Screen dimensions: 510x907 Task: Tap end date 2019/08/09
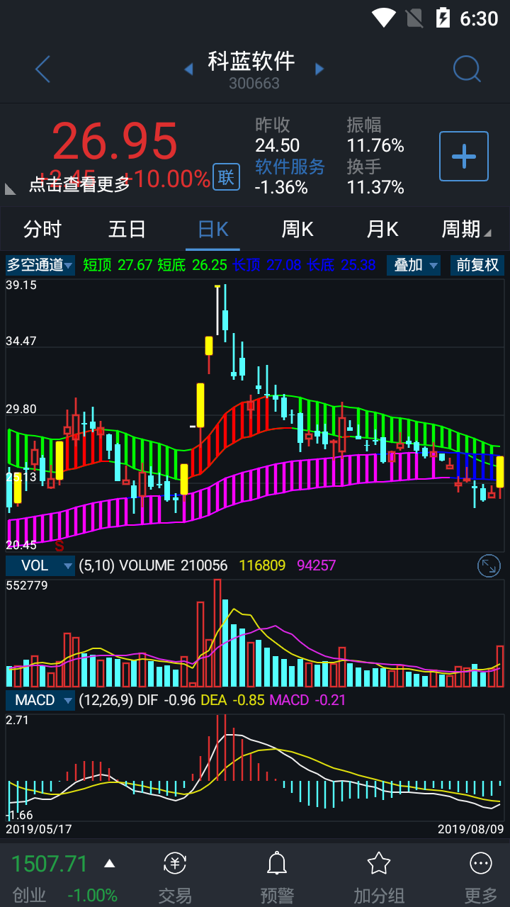click(x=470, y=828)
